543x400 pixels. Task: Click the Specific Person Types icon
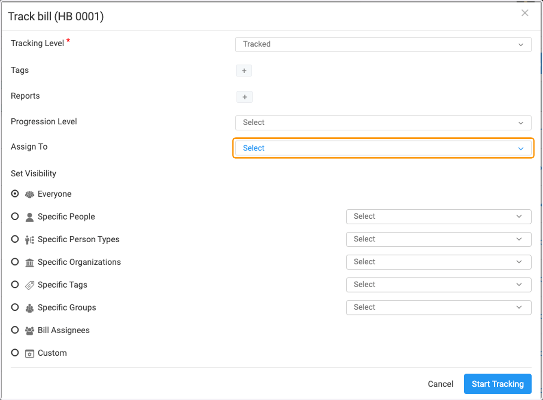(x=29, y=240)
